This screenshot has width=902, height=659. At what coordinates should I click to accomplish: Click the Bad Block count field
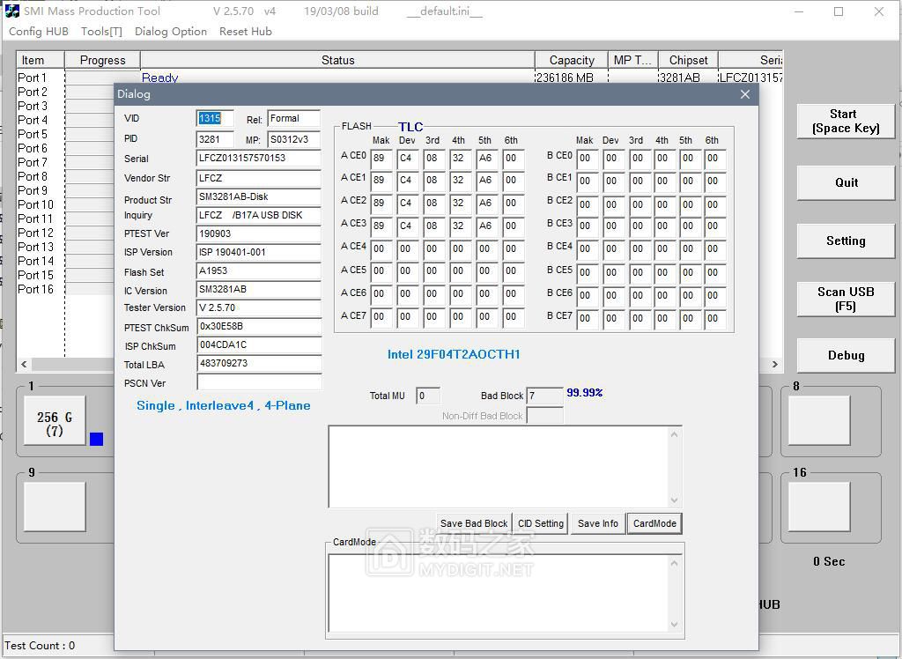coord(544,396)
